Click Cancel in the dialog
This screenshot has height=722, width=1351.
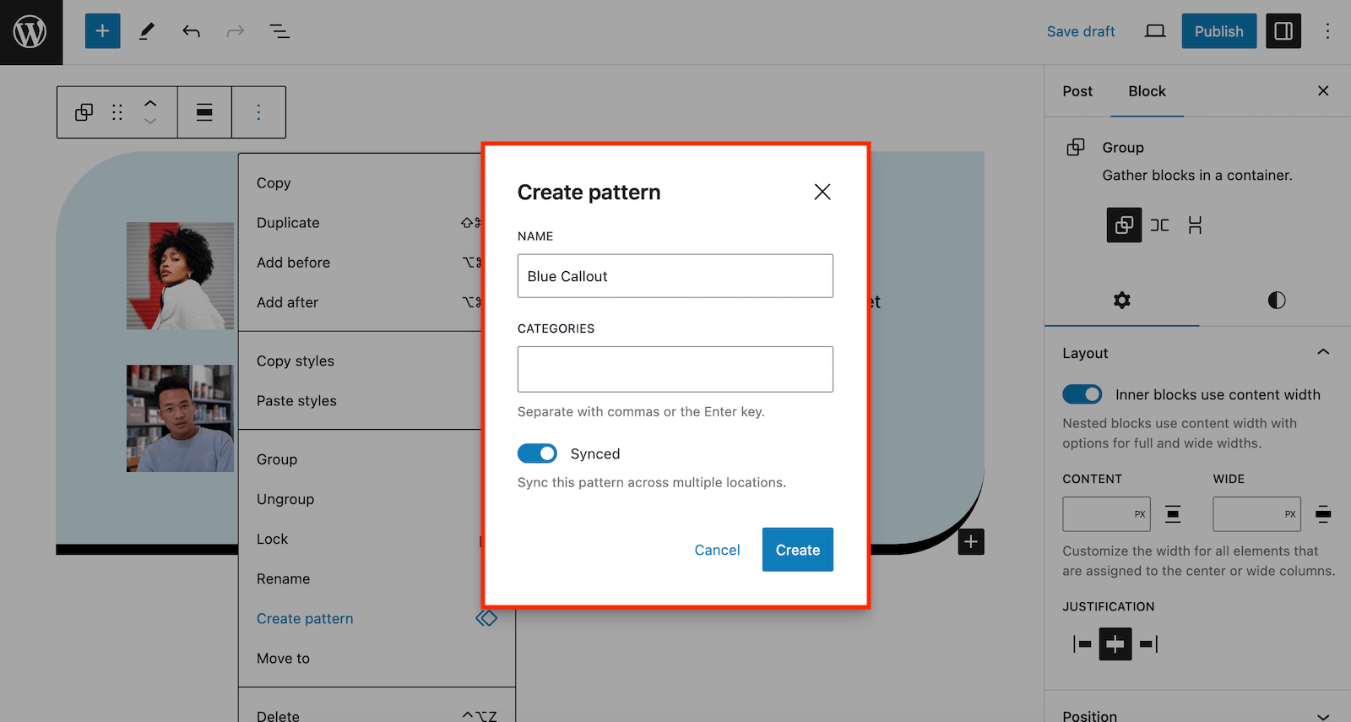tap(717, 550)
